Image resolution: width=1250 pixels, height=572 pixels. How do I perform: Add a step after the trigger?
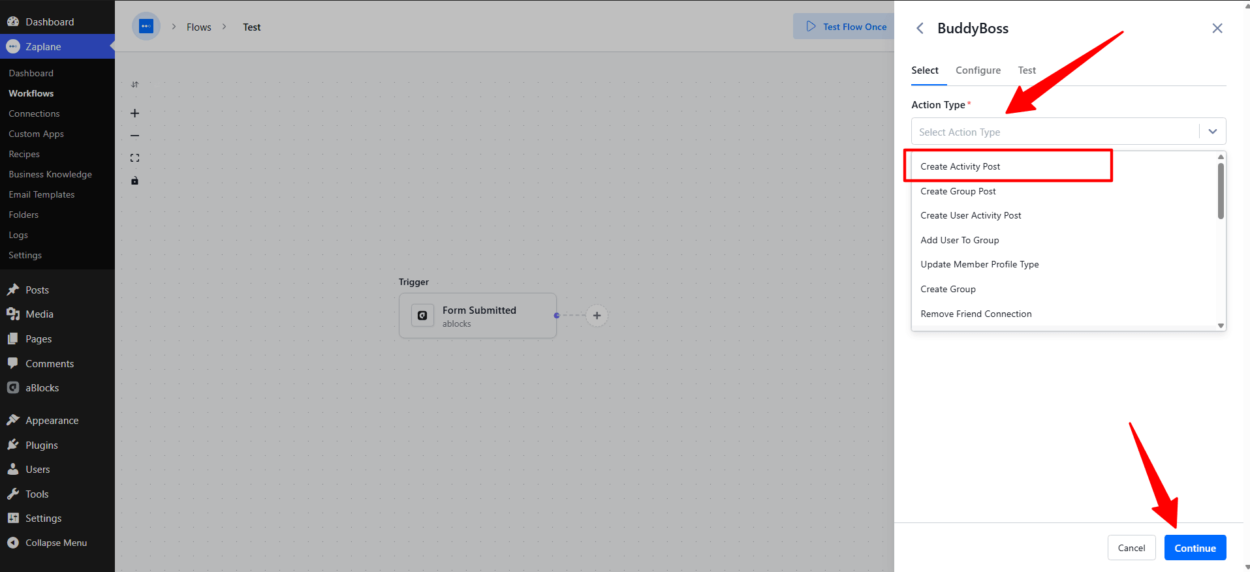tap(597, 316)
